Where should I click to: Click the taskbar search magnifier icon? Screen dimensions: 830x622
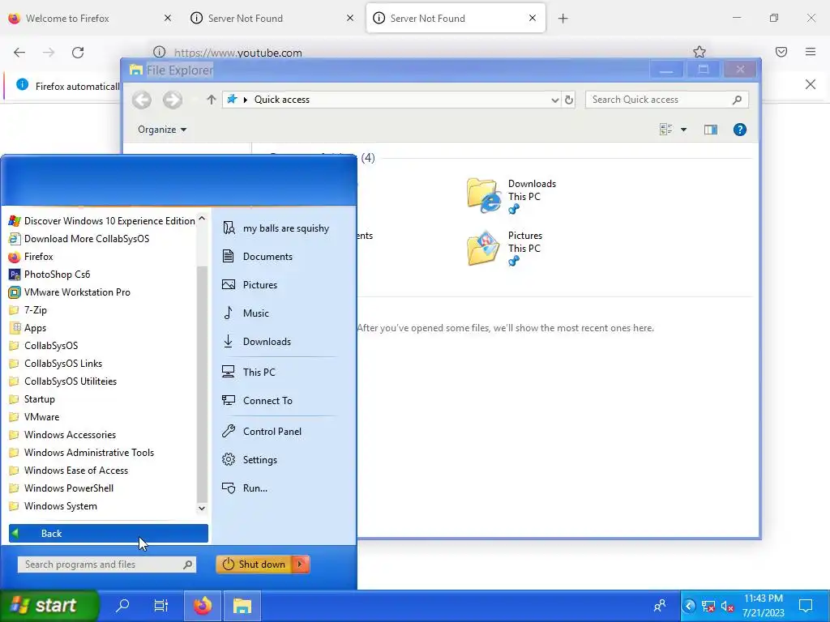[x=122, y=605]
